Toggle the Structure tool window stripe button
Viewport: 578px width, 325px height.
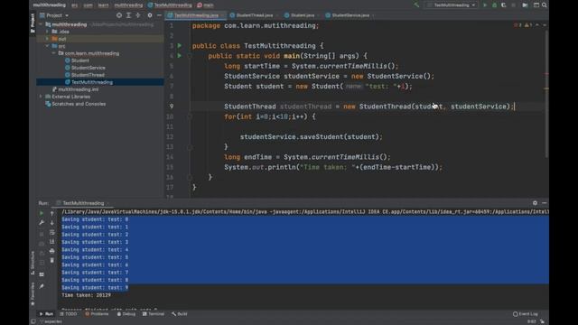click(33, 263)
